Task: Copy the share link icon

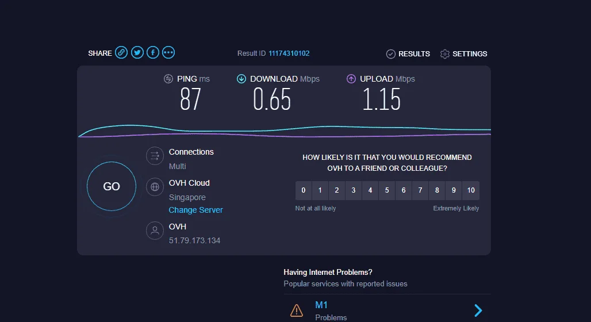Action: click(x=121, y=52)
